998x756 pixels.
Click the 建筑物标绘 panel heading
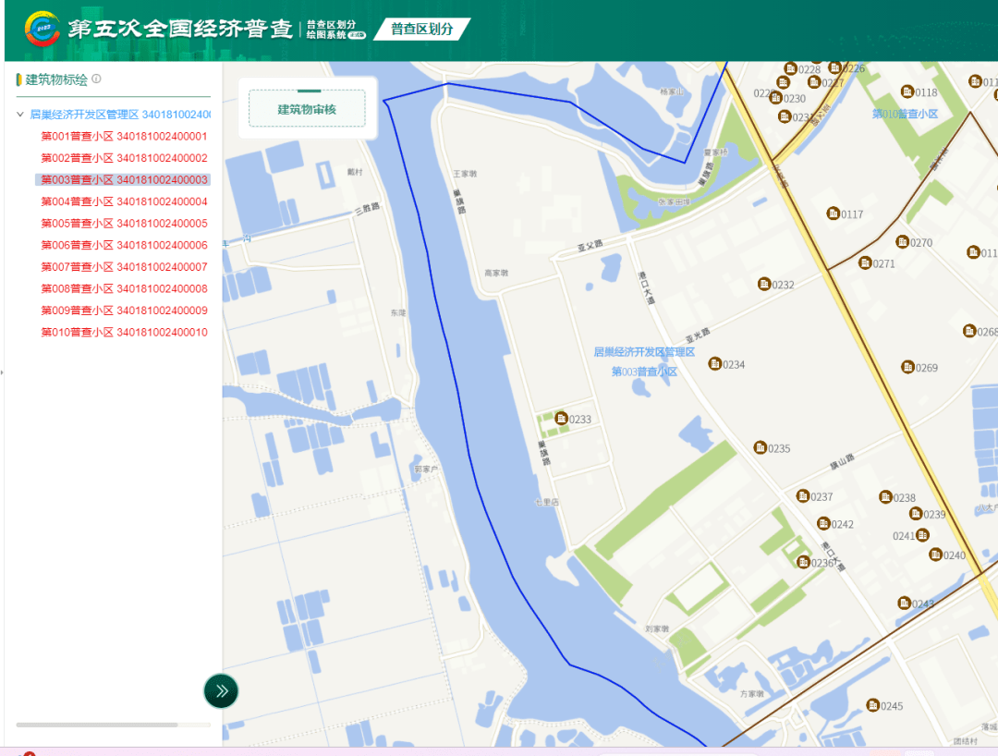[56, 79]
